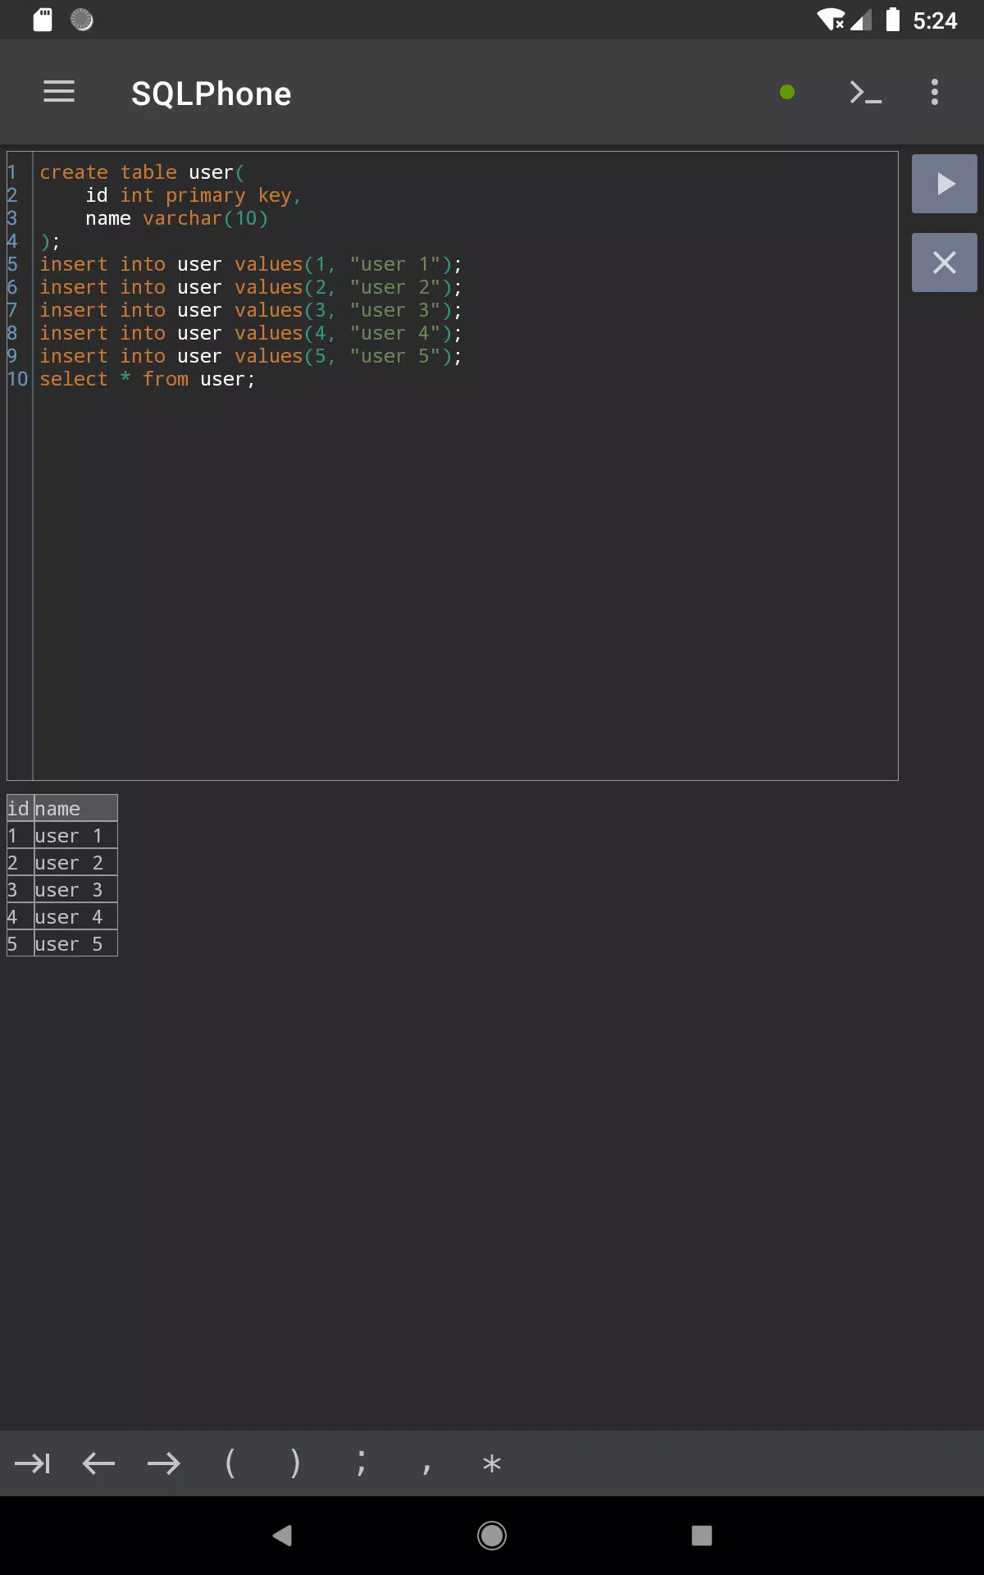Image resolution: width=984 pixels, height=1575 pixels.
Task: Tap the SD card notification icon
Action: click(43, 20)
